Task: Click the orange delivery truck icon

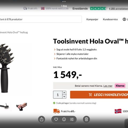Action: click(x=57, y=111)
